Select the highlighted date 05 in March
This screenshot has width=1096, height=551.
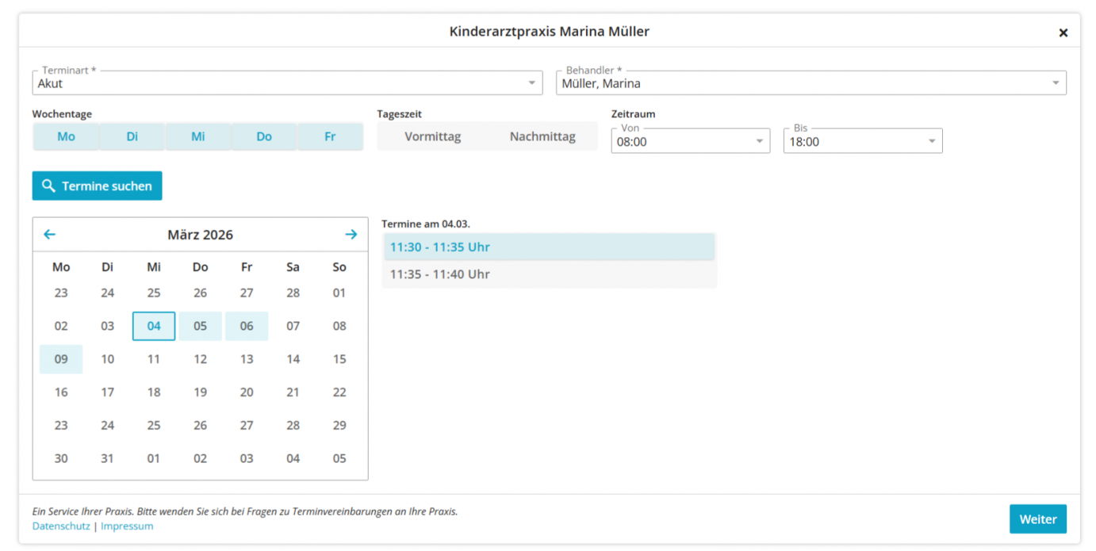click(200, 326)
